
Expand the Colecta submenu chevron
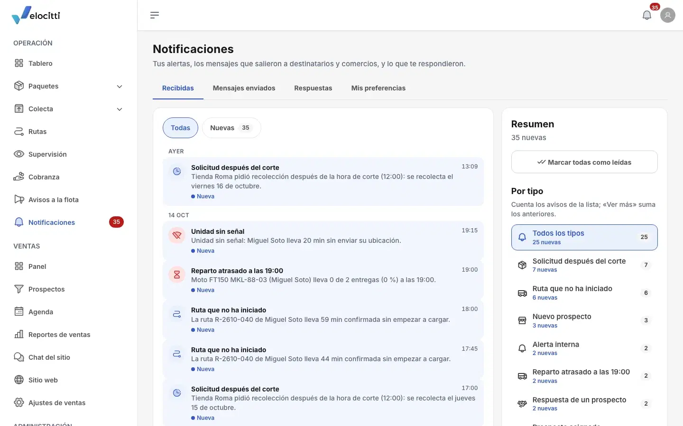120,109
